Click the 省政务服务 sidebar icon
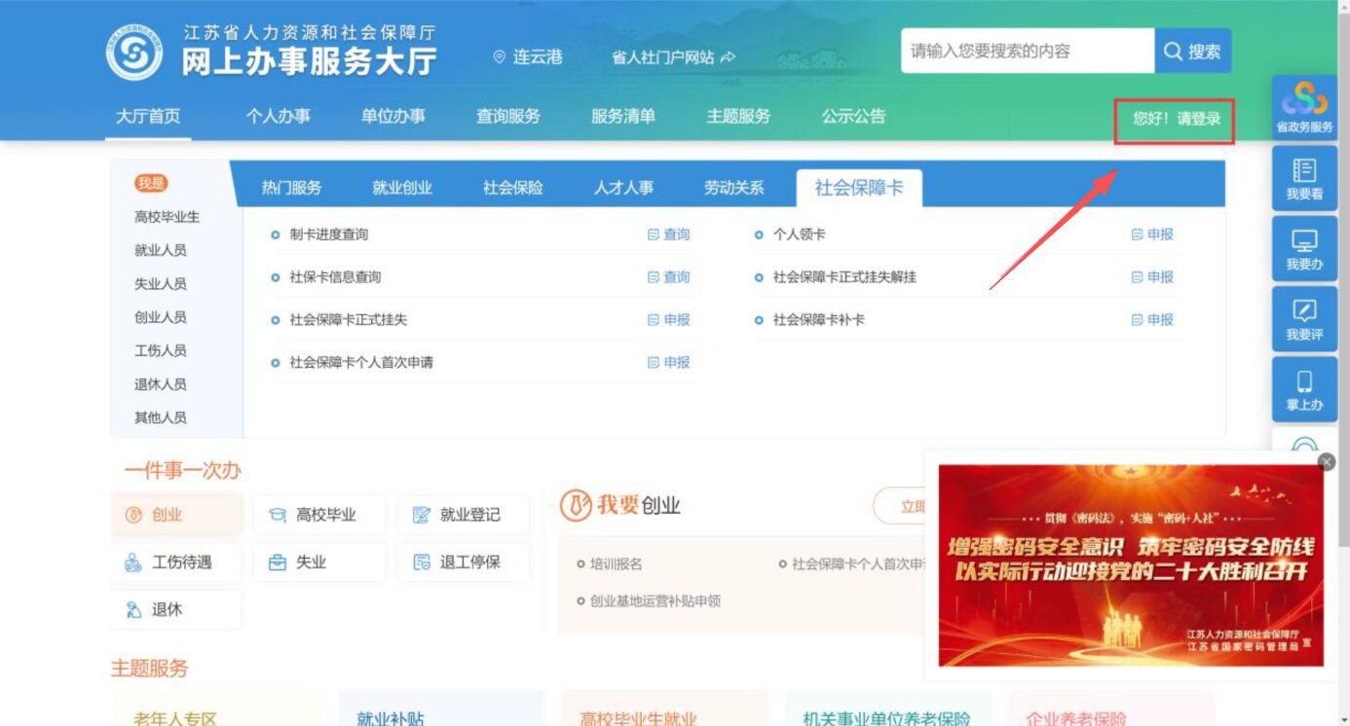This screenshot has height=726, width=1350. tap(1304, 107)
